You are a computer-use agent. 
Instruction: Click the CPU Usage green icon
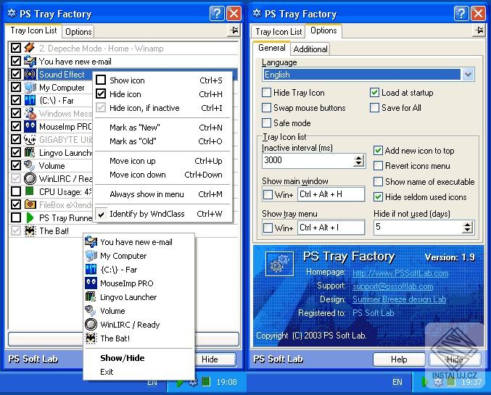pos(30,191)
